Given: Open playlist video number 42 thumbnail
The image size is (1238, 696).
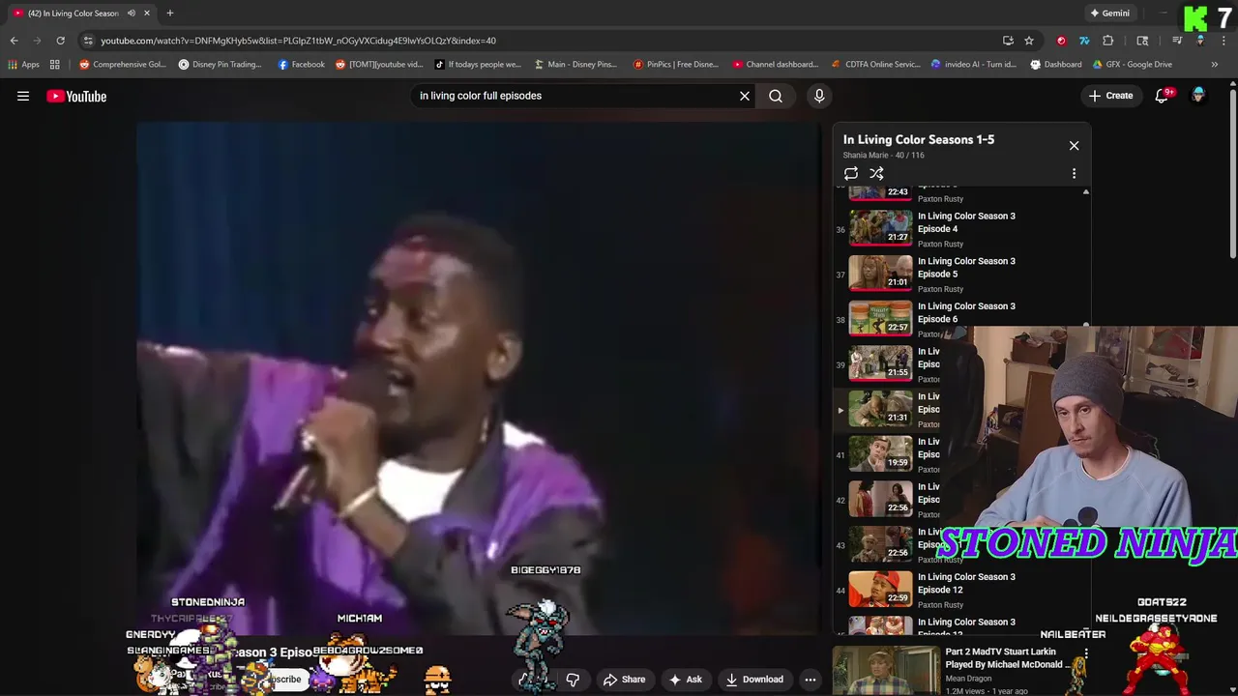Looking at the screenshot, I should 880,500.
